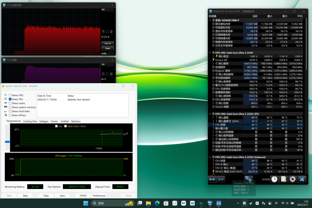This screenshot has width=312, height=208.
Task: Reset sensor timer with clock icon
Action: coord(274,179)
